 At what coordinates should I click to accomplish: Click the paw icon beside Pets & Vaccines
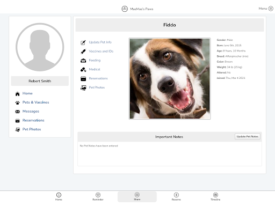point(17,102)
